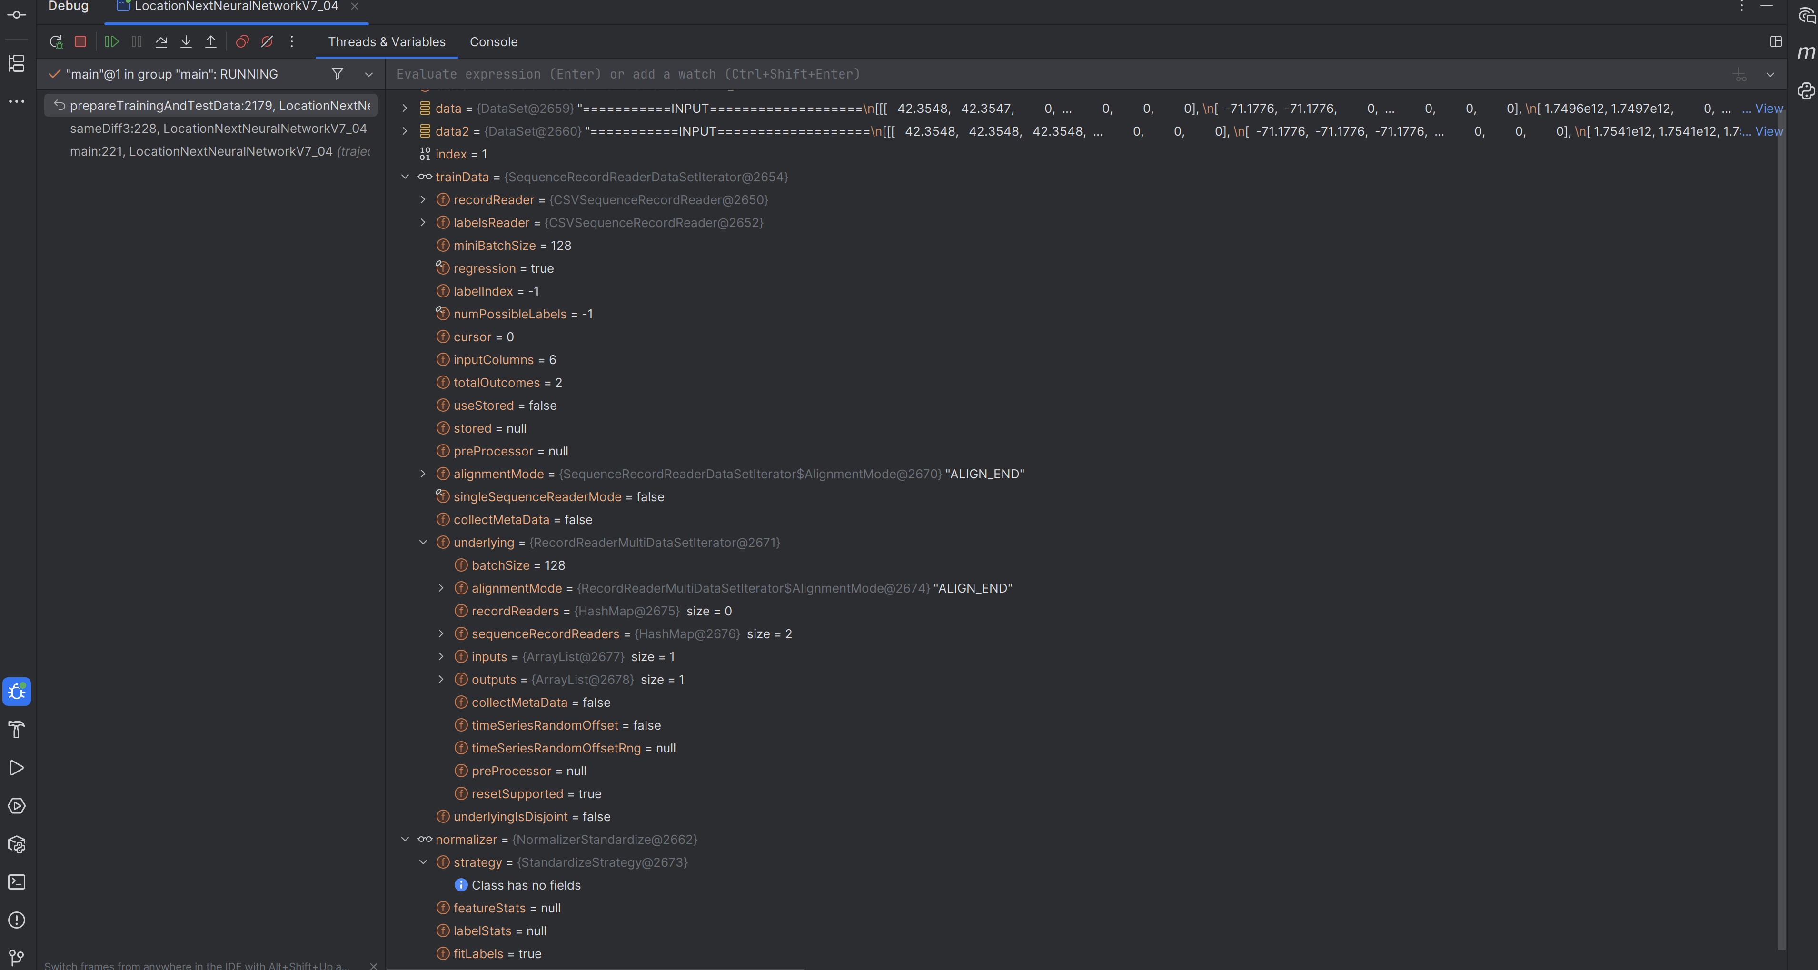Toggle the Debug tool window button
Screen dimensions: 1818x970
pyautogui.click(x=16, y=692)
